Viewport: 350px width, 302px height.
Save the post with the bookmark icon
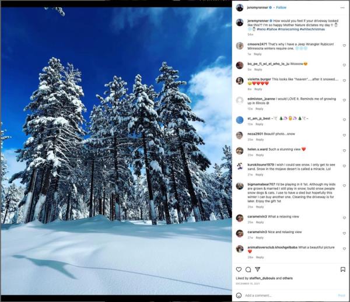point(343,269)
